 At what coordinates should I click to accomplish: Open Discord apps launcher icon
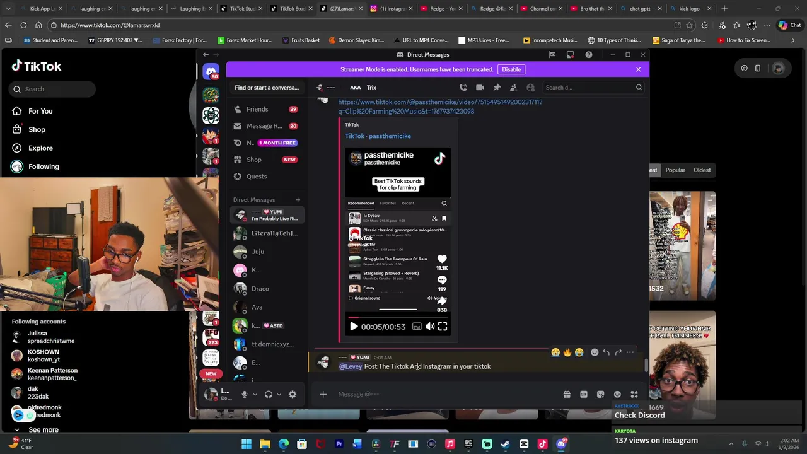click(634, 394)
